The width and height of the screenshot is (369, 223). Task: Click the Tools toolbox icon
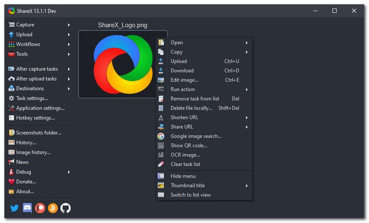[x=11, y=54]
